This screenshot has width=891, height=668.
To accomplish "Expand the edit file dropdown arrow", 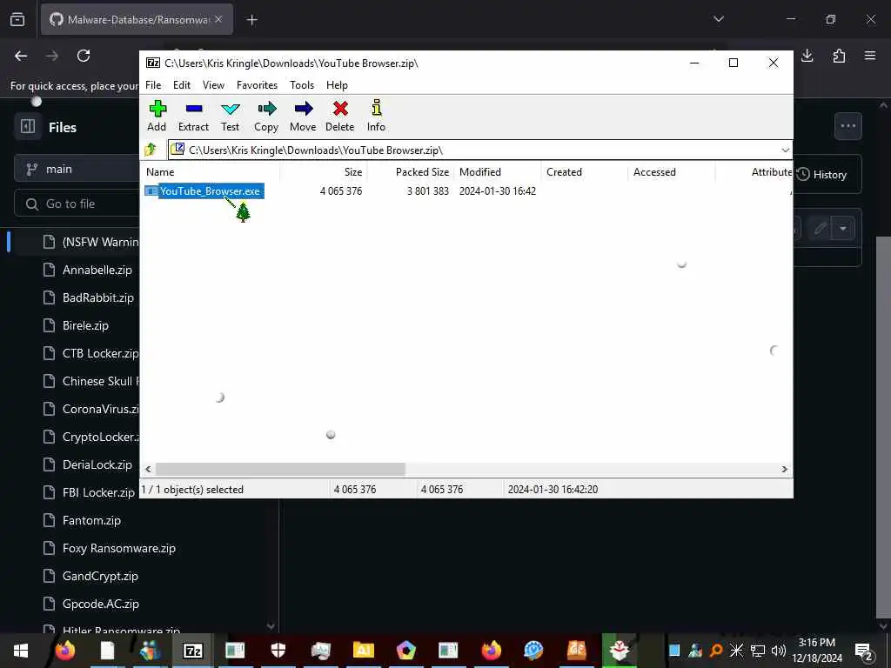I will pos(843,229).
